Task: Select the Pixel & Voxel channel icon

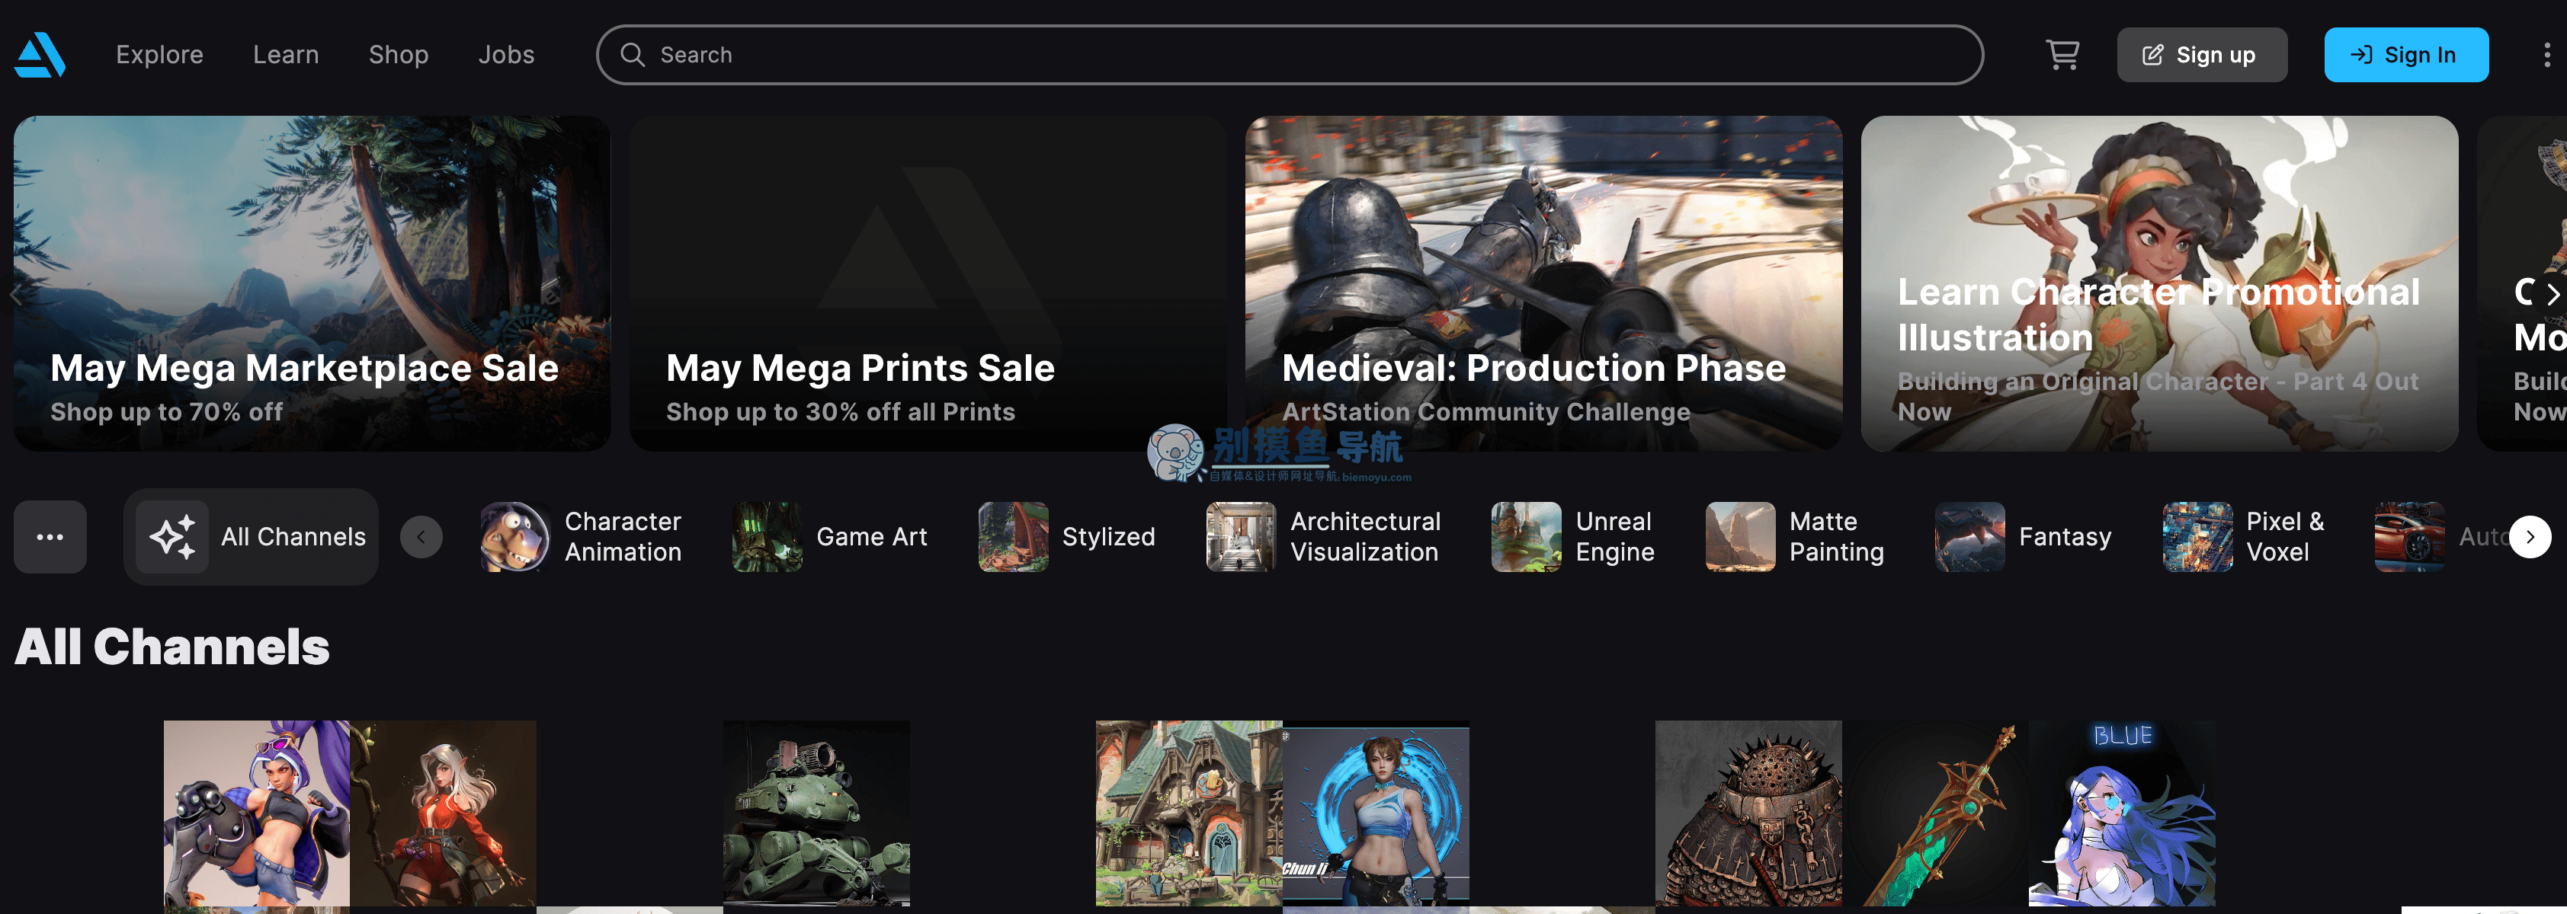Action: pyautogui.click(x=2197, y=537)
